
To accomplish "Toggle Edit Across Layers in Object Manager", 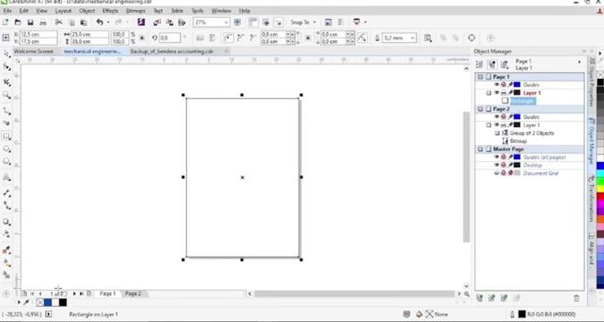I will pos(492,64).
